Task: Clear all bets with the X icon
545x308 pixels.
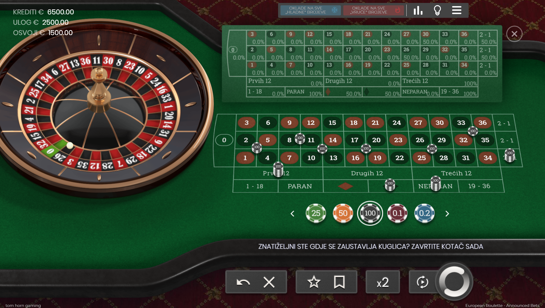Action: pyautogui.click(x=269, y=282)
